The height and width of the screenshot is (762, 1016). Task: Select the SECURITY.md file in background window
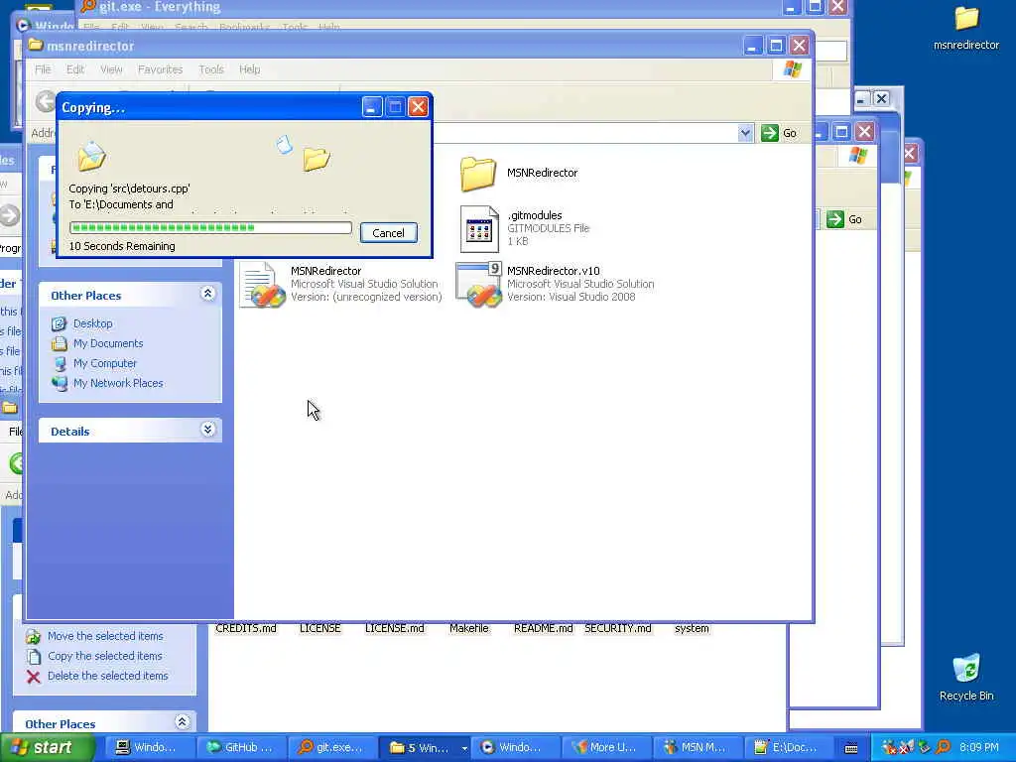(x=617, y=628)
